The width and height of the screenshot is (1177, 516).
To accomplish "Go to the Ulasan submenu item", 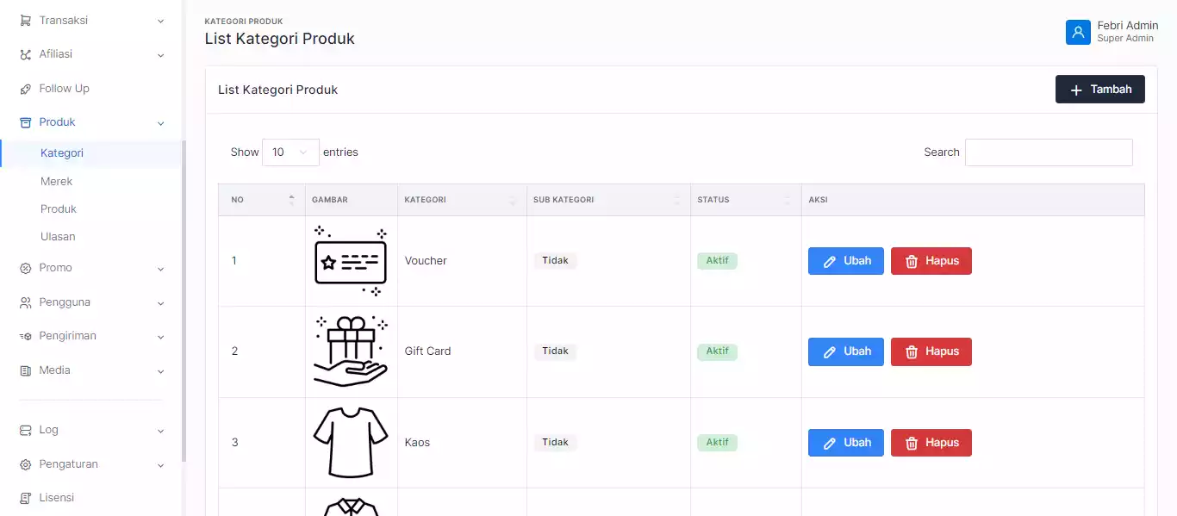I will [x=58, y=237].
